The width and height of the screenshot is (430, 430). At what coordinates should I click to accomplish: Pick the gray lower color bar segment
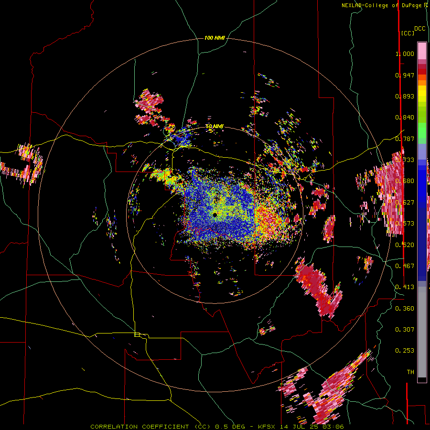[422, 332]
